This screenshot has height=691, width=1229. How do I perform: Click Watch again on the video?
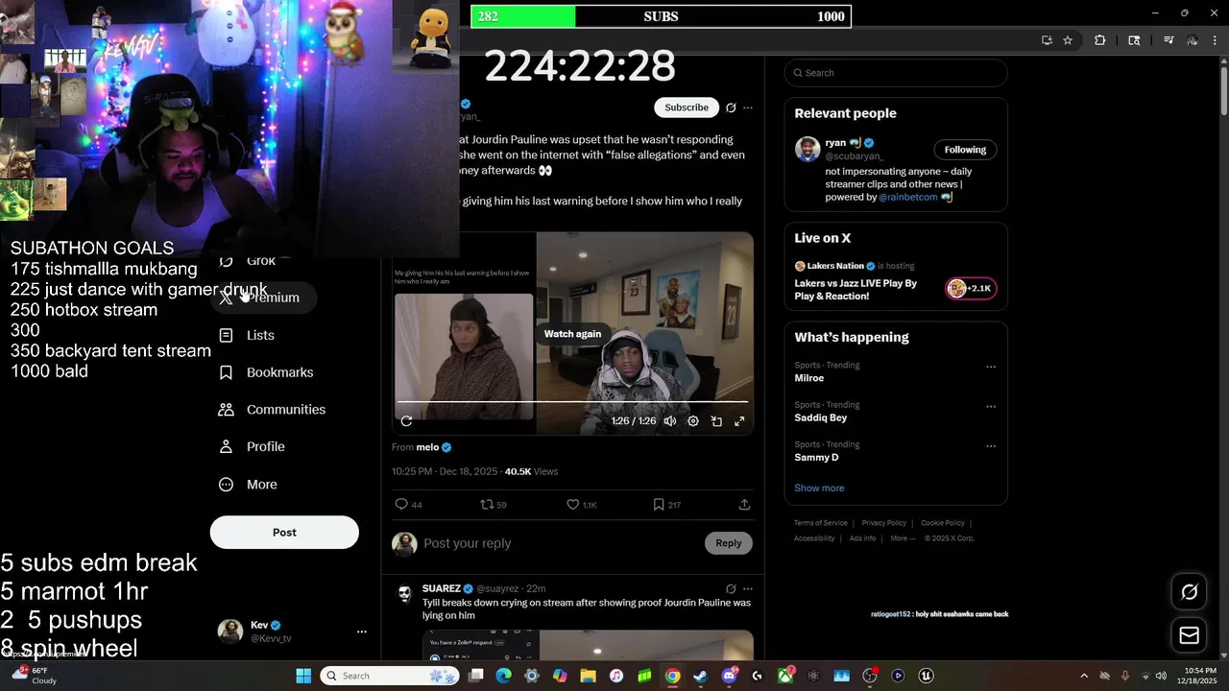[x=572, y=334]
